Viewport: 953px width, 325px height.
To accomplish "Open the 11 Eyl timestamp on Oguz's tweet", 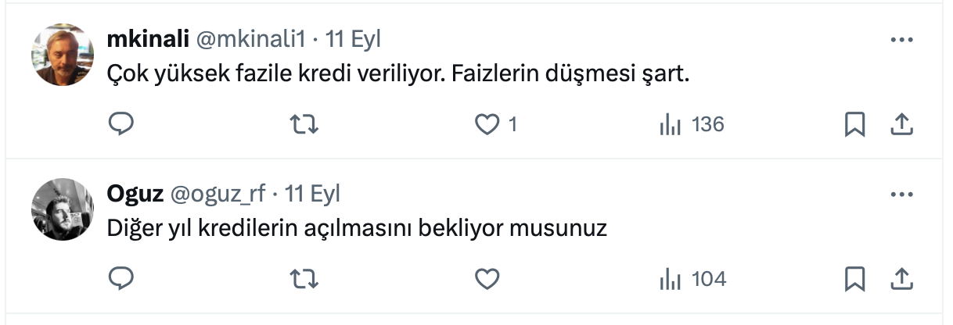I will pyautogui.click(x=312, y=193).
